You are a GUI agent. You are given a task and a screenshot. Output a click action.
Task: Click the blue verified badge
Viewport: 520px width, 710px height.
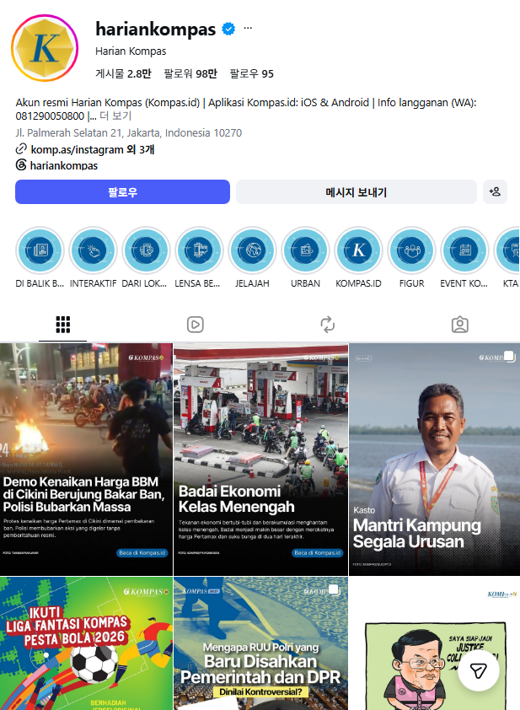(x=228, y=29)
